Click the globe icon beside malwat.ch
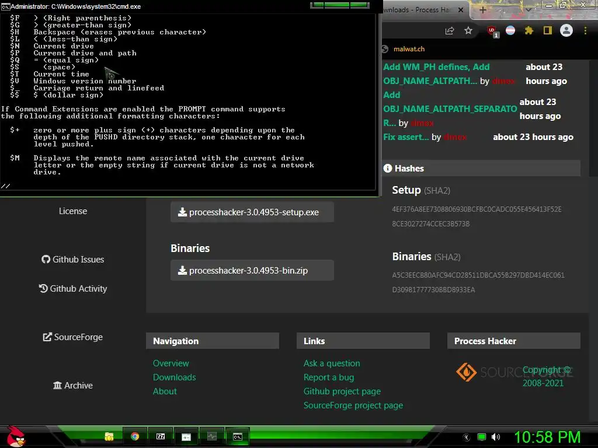The height and width of the screenshot is (448, 598). pos(385,49)
